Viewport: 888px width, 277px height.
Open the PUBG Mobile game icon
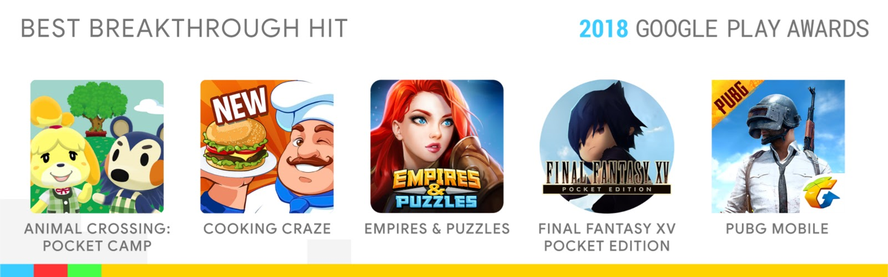click(x=778, y=147)
